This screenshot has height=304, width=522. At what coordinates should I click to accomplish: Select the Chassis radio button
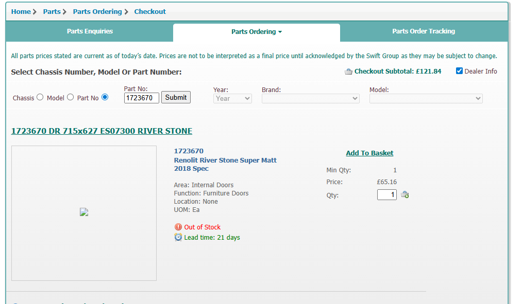(40, 97)
